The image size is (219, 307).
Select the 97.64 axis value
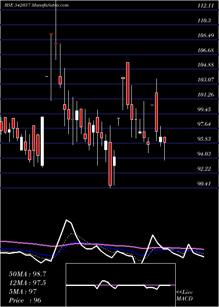click(205, 124)
